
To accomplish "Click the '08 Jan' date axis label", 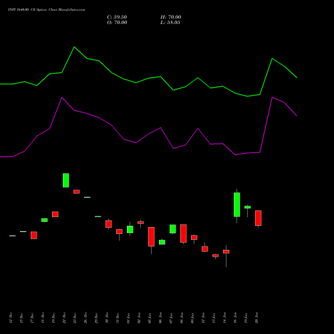I will pyautogui.click(x=182, y=318).
